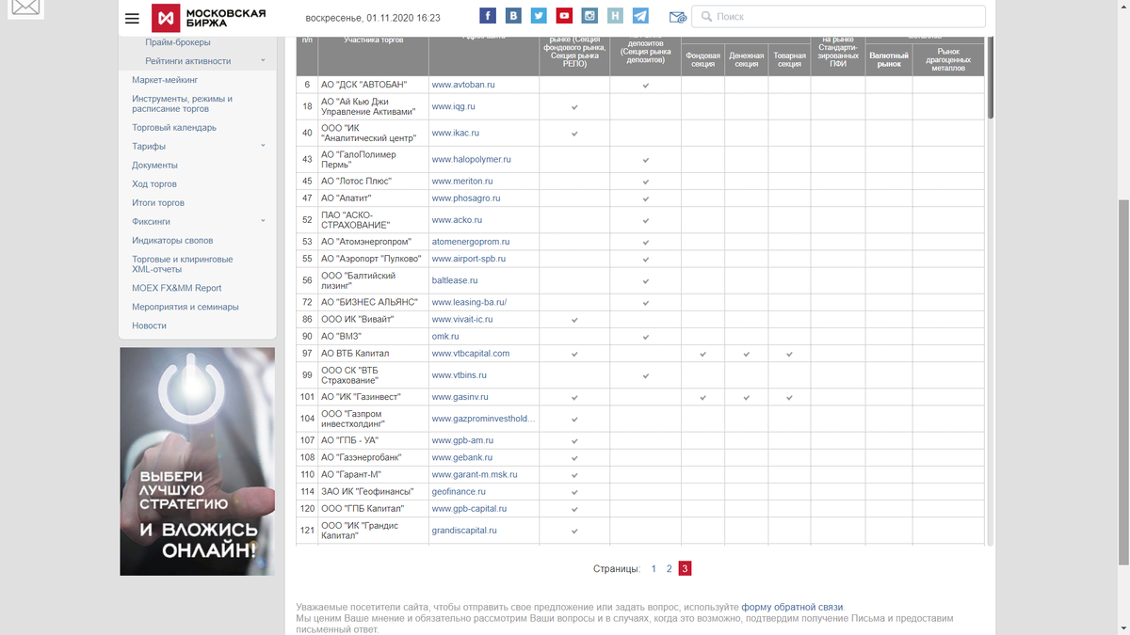
Task: Click the Moscow Exchange logo
Action: (211, 18)
